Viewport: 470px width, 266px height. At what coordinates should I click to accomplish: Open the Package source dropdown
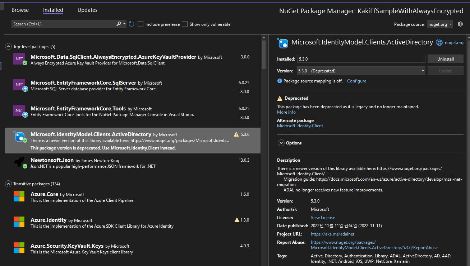coord(440,24)
